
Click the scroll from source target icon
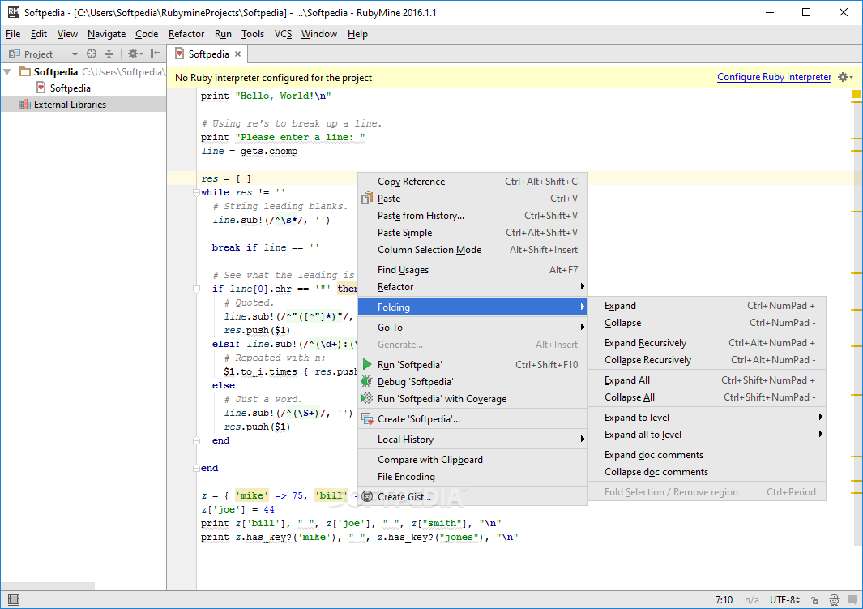[x=92, y=54]
